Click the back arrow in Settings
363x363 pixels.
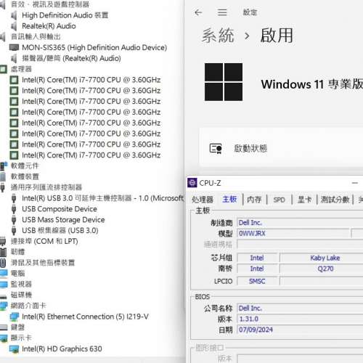point(198,12)
